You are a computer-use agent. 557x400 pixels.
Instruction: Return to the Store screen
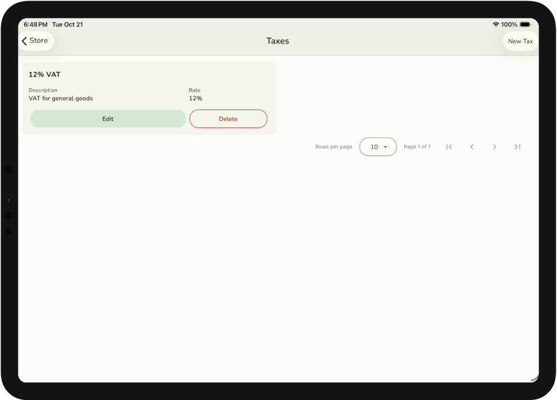coord(35,41)
